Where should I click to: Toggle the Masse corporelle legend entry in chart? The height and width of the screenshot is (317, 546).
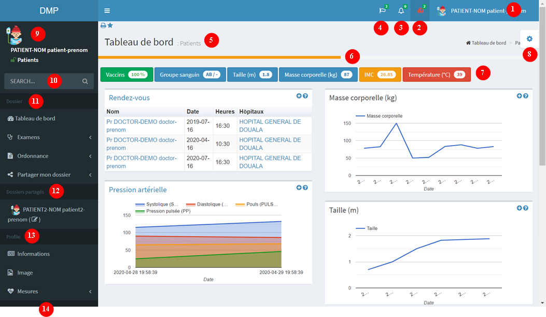pos(379,116)
